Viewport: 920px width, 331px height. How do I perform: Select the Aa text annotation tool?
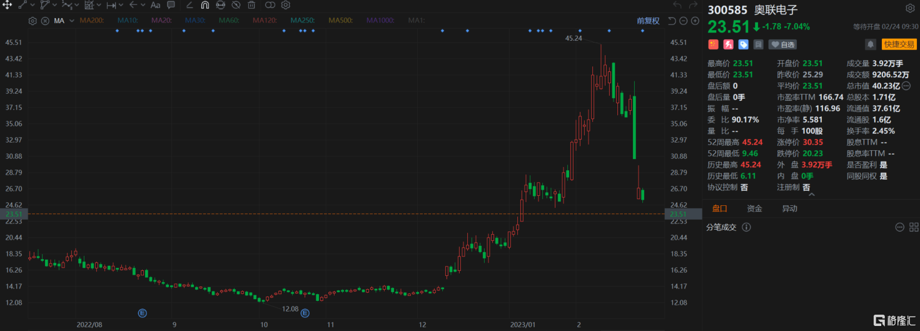click(x=155, y=5)
